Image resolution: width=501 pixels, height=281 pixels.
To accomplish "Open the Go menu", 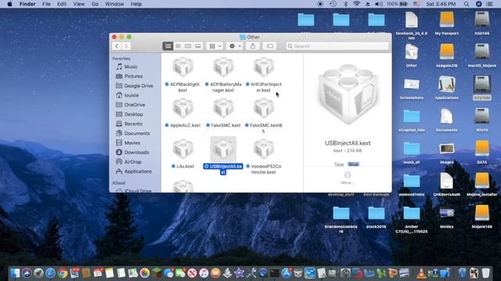I will [95, 4].
